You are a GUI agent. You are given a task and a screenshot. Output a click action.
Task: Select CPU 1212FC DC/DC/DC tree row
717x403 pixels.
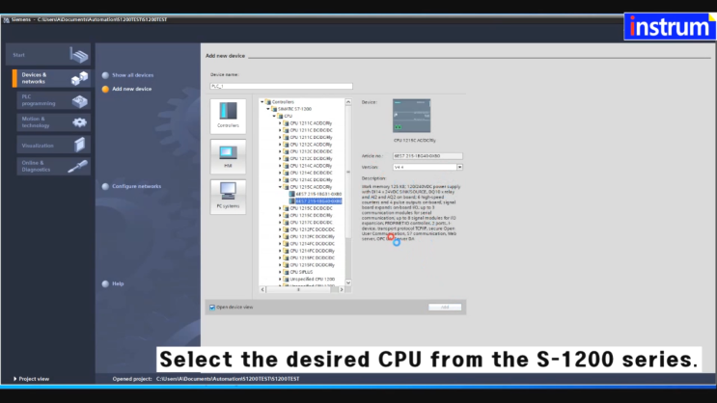[311, 229]
